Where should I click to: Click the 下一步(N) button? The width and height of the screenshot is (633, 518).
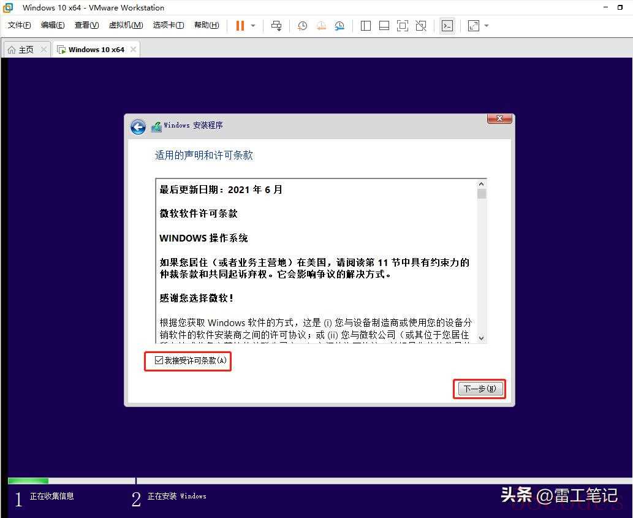(x=480, y=389)
